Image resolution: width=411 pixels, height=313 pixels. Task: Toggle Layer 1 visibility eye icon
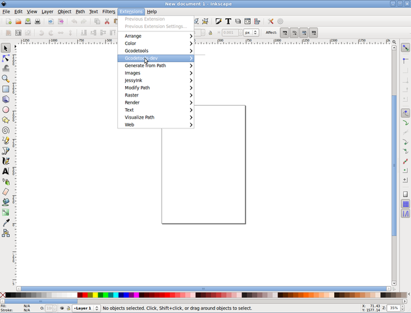coord(62,308)
